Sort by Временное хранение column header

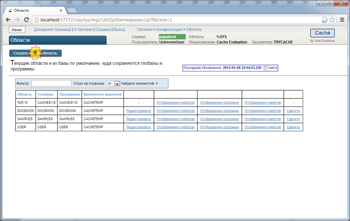tap(103, 94)
